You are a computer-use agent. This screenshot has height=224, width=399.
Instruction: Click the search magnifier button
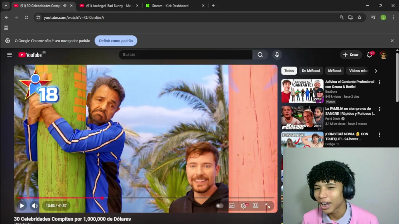(x=260, y=55)
